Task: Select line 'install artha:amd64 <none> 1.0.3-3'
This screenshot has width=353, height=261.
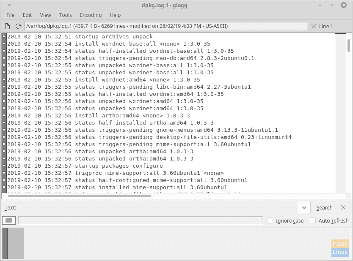Action: pos(98,115)
